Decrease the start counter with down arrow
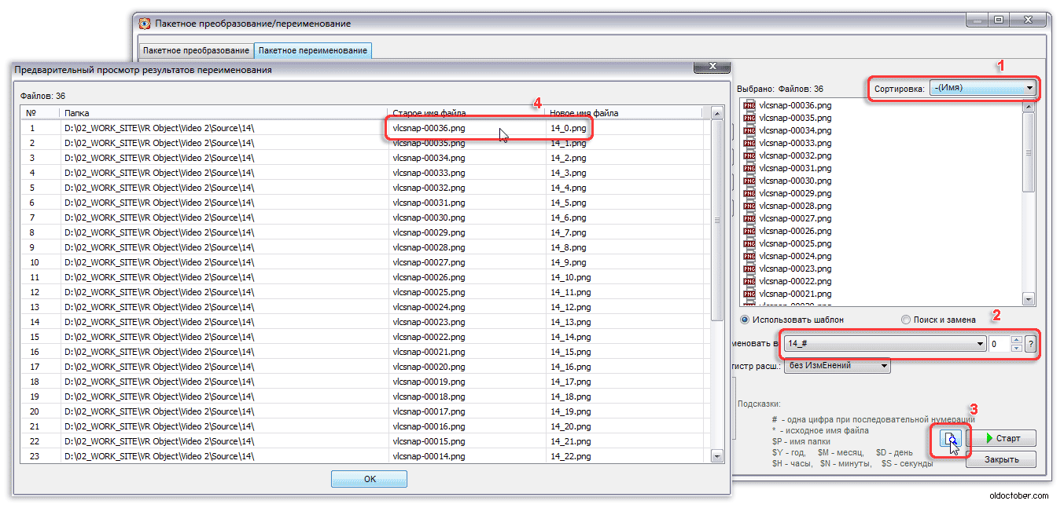 click(1016, 348)
